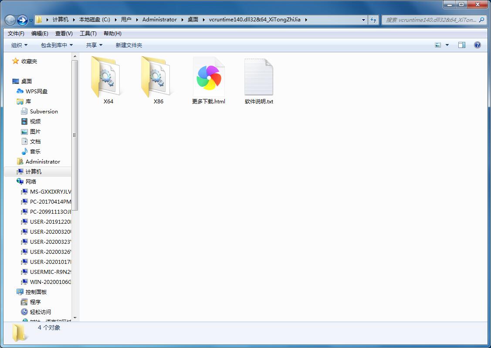491x348 pixels.
Task: Click 计算机 in the address breadcrumb
Action: click(x=61, y=20)
